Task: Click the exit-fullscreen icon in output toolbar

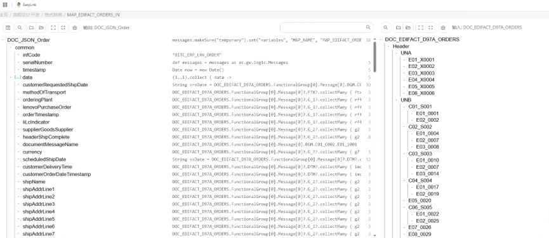Action: coord(63,27)
